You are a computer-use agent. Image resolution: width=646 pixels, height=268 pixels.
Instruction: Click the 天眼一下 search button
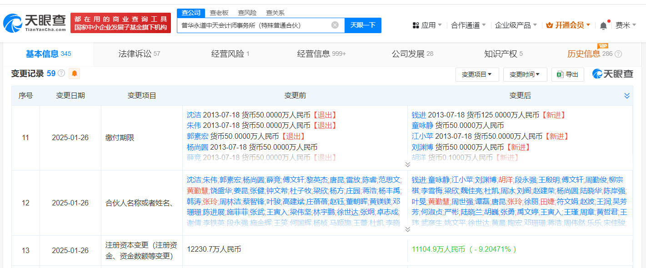coord(363,25)
